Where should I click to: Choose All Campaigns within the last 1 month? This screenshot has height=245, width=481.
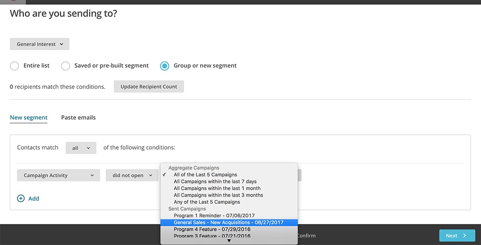[x=229, y=188]
